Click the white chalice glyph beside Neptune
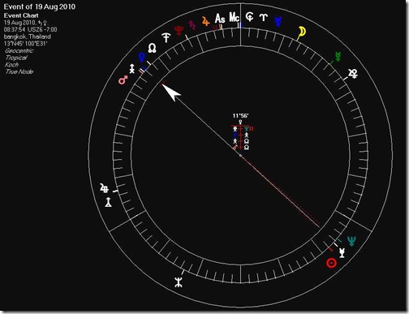Screen dimensions: 409x314 pyautogui.click(x=342, y=253)
